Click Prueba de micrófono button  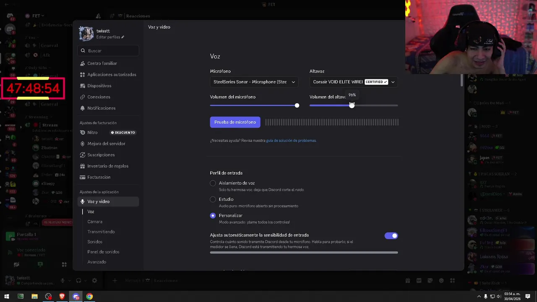click(x=235, y=122)
